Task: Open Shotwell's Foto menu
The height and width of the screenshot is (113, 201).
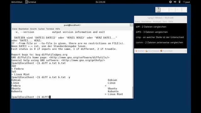Action: tap(165, 22)
